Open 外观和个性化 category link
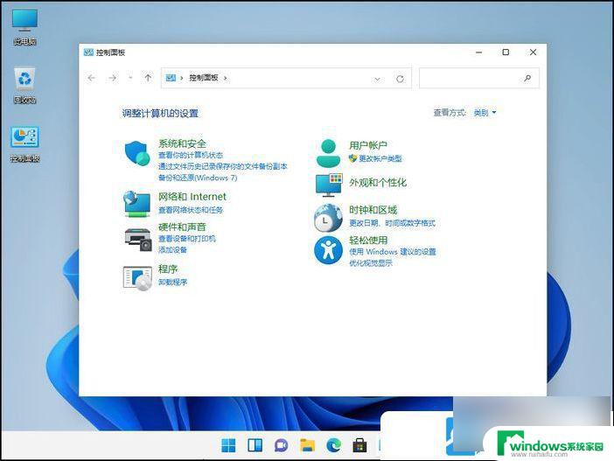The height and width of the screenshot is (461, 614). pyautogui.click(x=378, y=183)
